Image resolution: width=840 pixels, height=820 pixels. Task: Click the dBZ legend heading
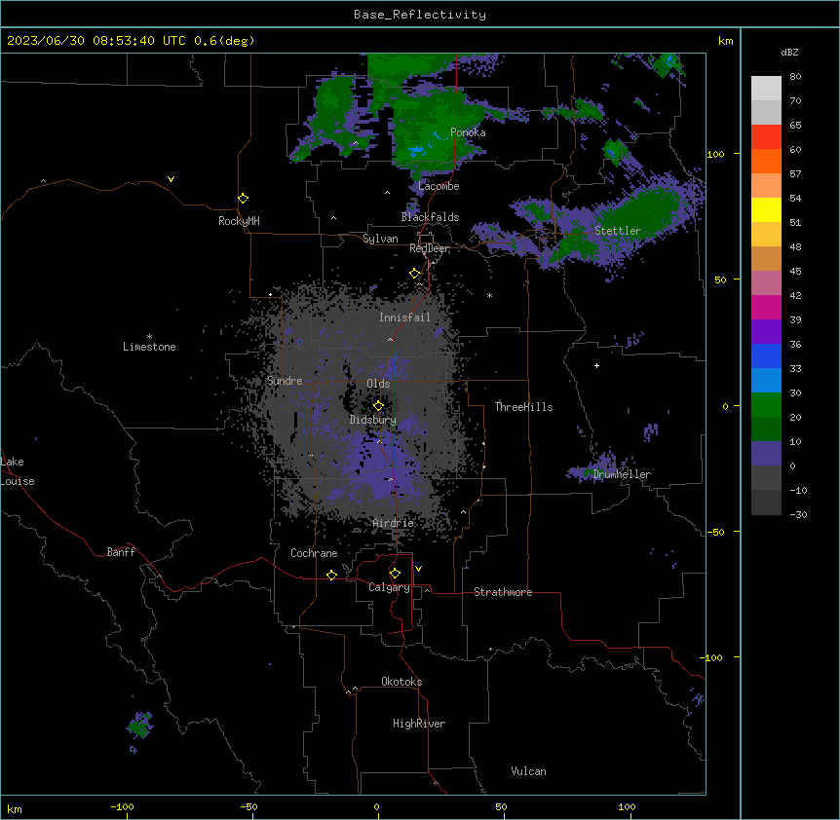click(789, 52)
